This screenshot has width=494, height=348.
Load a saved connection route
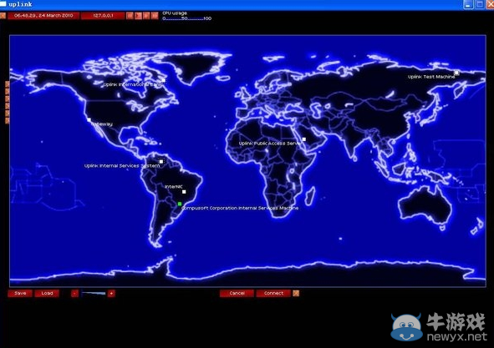(47, 293)
